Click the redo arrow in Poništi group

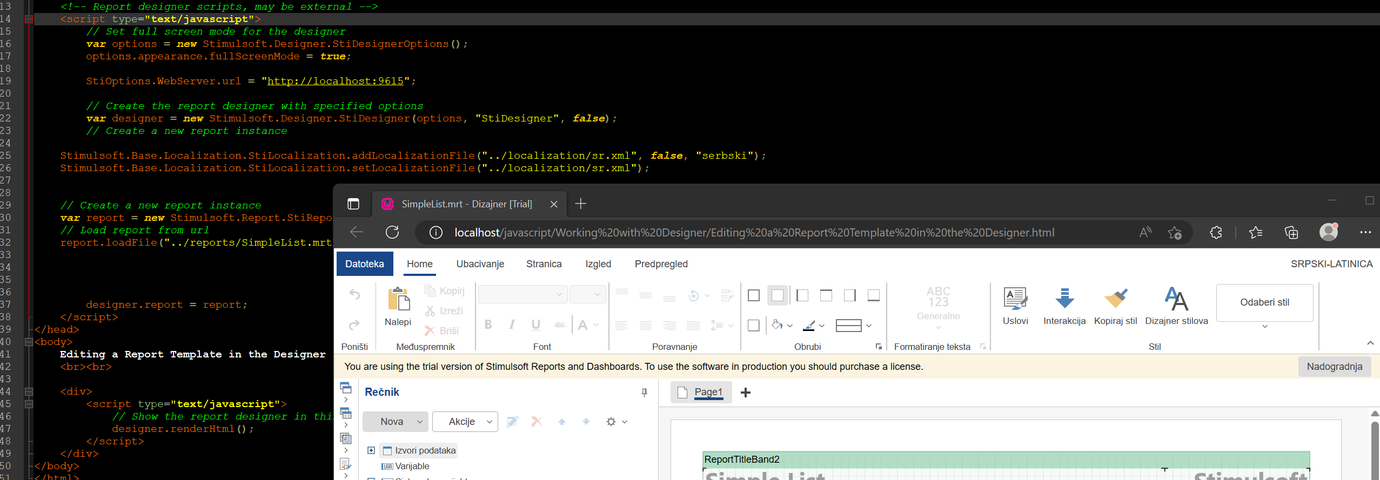pos(354,325)
